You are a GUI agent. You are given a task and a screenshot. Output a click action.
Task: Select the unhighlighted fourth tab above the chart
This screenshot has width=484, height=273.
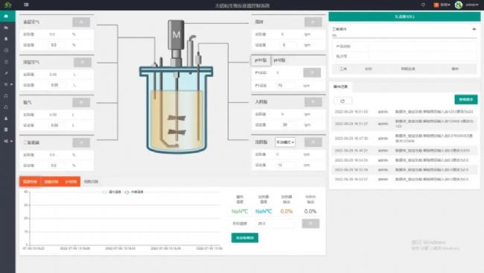point(91,181)
